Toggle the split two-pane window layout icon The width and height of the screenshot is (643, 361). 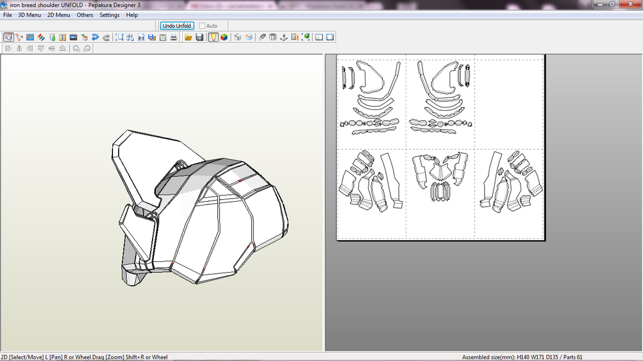pos(319,38)
